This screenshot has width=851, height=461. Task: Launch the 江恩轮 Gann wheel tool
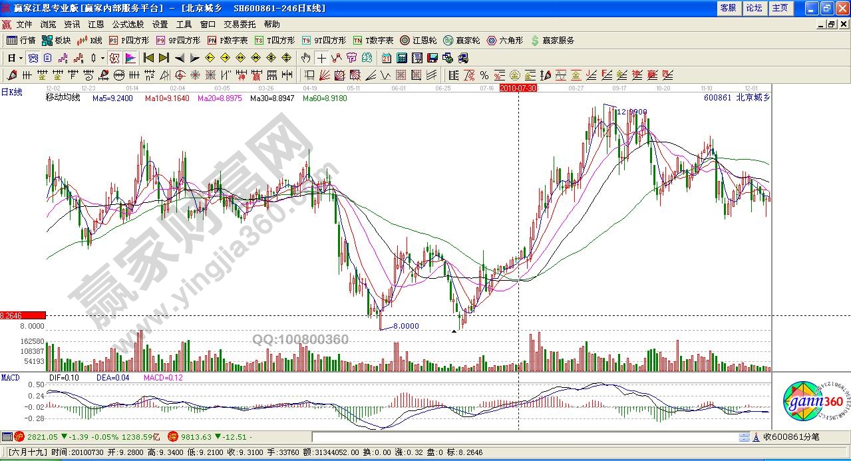pyautogui.click(x=420, y=41)
